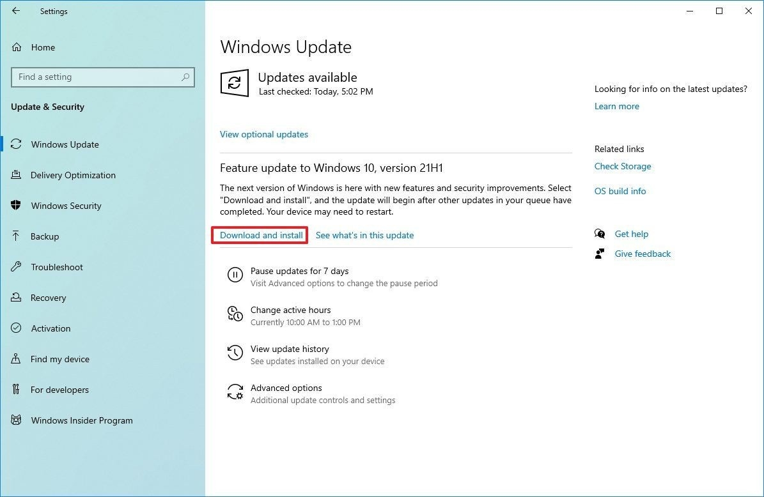Open the Troubleshoot page
Viewport: 764px width, 497px height.
pyautogui.click(x=57, y=267)
